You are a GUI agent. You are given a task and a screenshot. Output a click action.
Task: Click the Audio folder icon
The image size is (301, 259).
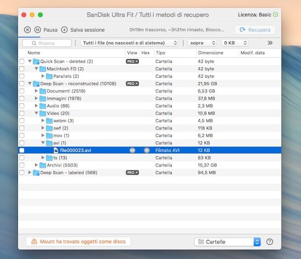point(42,106)
